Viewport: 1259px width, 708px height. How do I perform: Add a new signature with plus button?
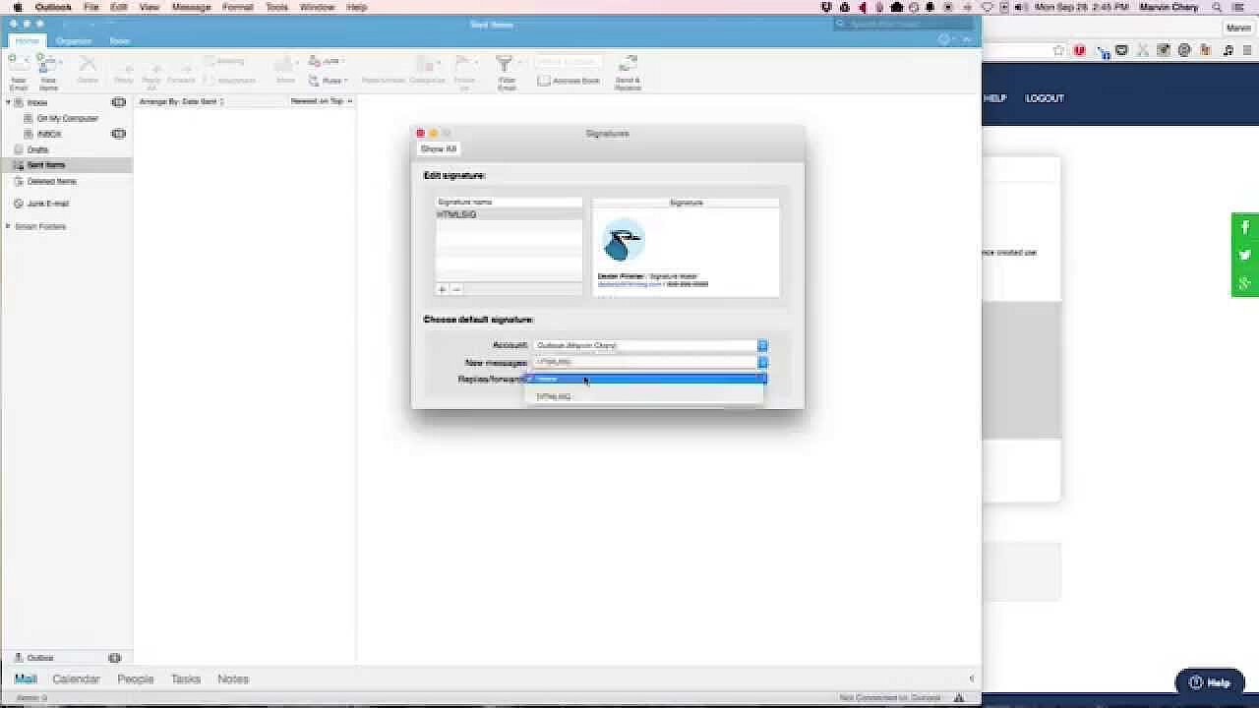coord(442,289)
